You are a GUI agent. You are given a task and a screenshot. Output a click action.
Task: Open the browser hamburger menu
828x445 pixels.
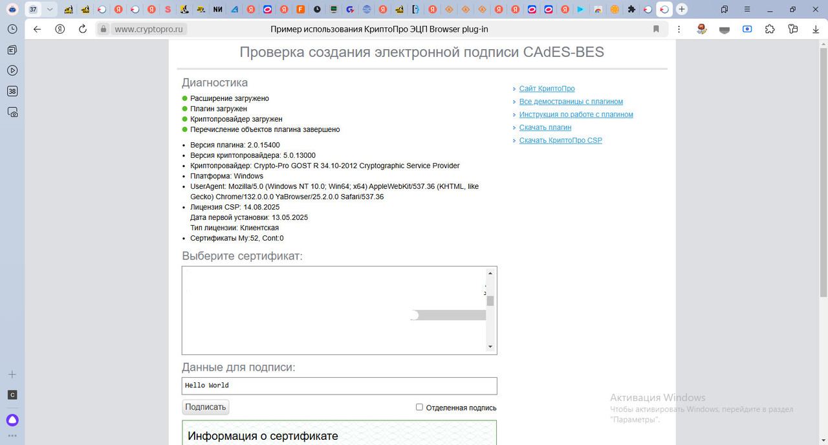click(747, 9)
